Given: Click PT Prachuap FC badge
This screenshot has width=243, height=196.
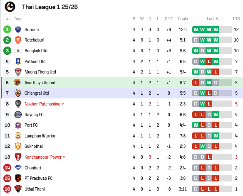Looking at the screenshot, I should 18,178.
